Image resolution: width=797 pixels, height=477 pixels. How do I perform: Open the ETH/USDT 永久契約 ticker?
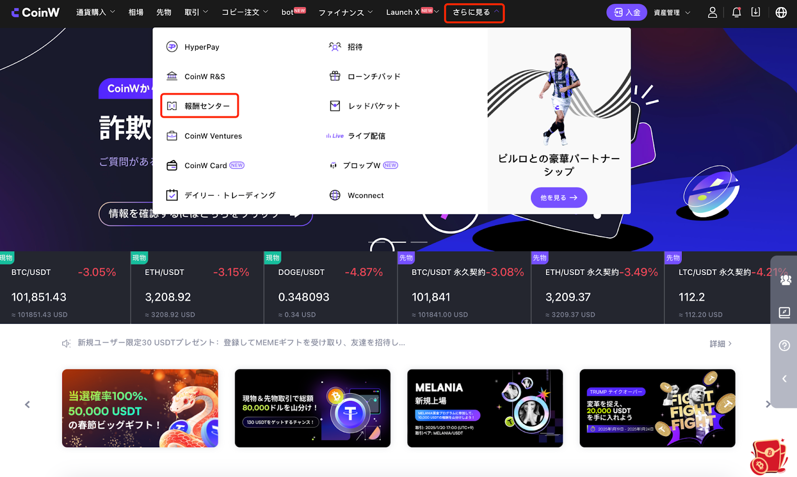598,288
